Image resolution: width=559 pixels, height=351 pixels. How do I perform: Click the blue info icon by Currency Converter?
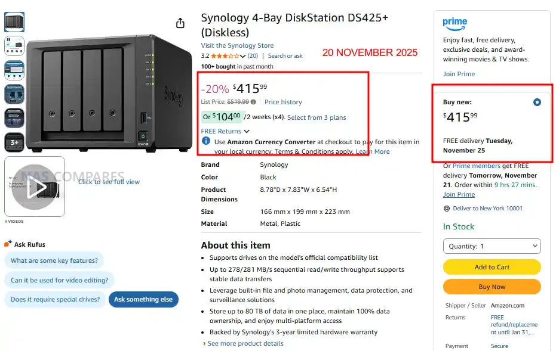[206, 141]
